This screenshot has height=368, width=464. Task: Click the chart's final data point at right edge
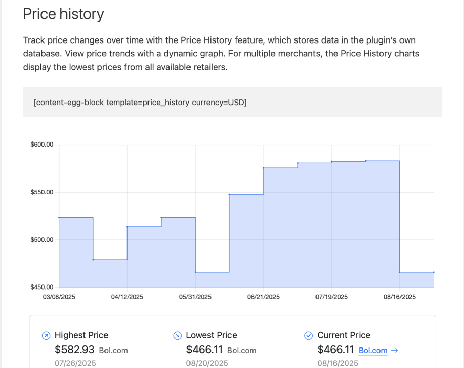[434, 272]
